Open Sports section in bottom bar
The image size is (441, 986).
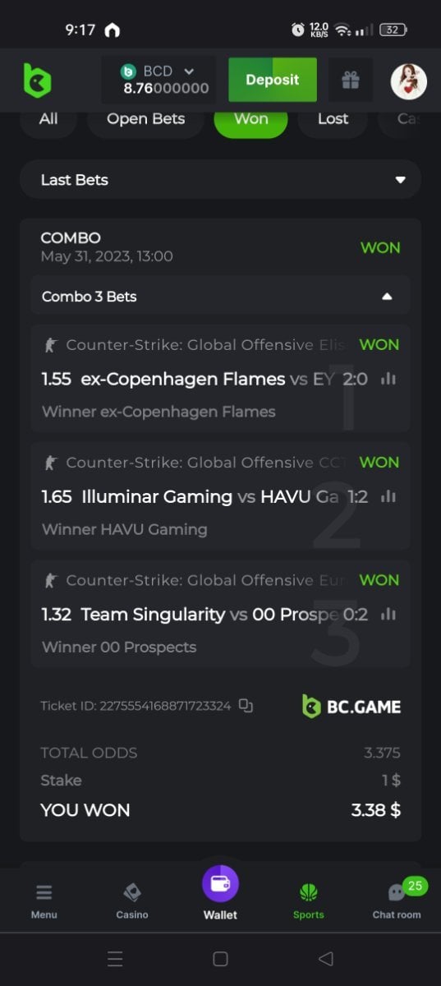pyautogui.click(x=309, y=901)
